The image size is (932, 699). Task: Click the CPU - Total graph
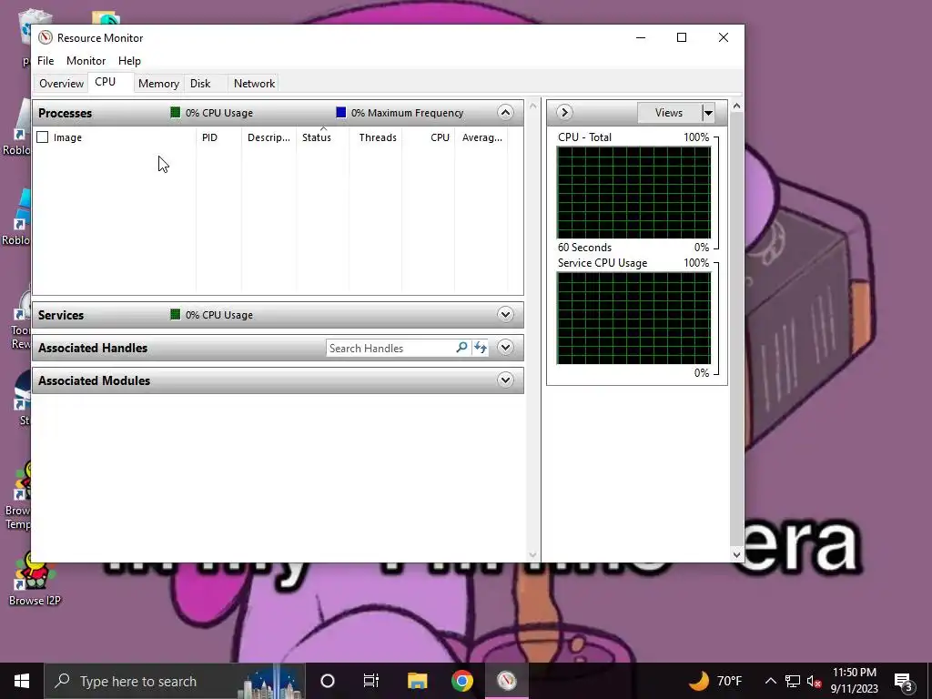coord(633,193)
